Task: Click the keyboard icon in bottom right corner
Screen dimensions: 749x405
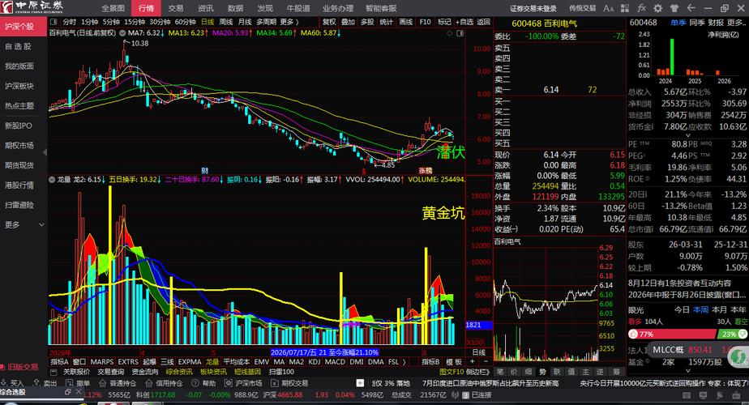Action: pyautogui.click(x=687, y=395)
